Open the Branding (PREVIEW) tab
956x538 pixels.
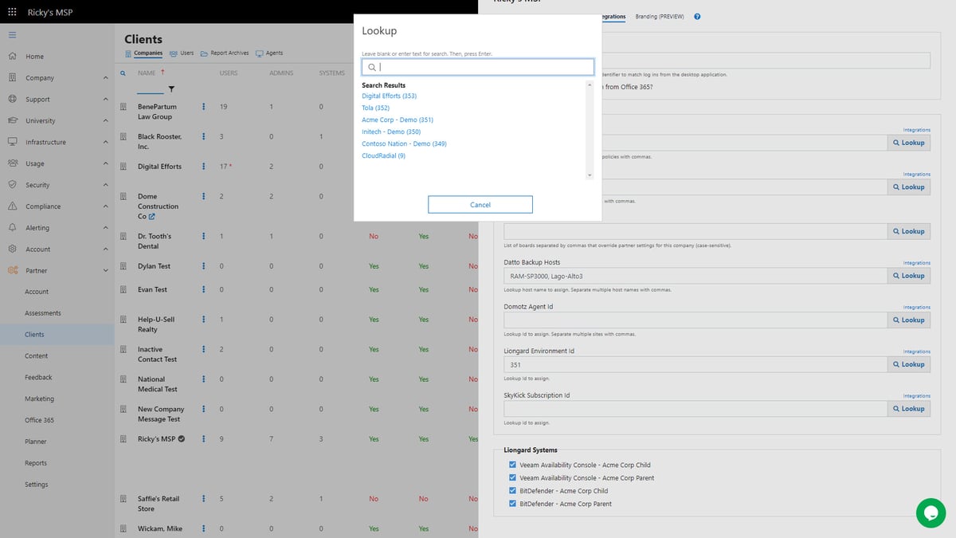pyautogui.click(x=659, y=16)
